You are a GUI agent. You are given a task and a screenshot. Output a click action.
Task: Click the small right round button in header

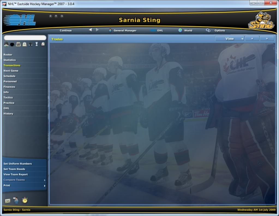coord(62,16)
